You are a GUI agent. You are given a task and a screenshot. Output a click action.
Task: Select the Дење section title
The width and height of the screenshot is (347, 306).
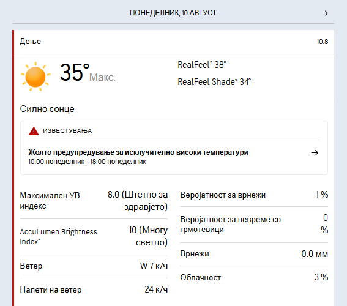tap(31, 42)
